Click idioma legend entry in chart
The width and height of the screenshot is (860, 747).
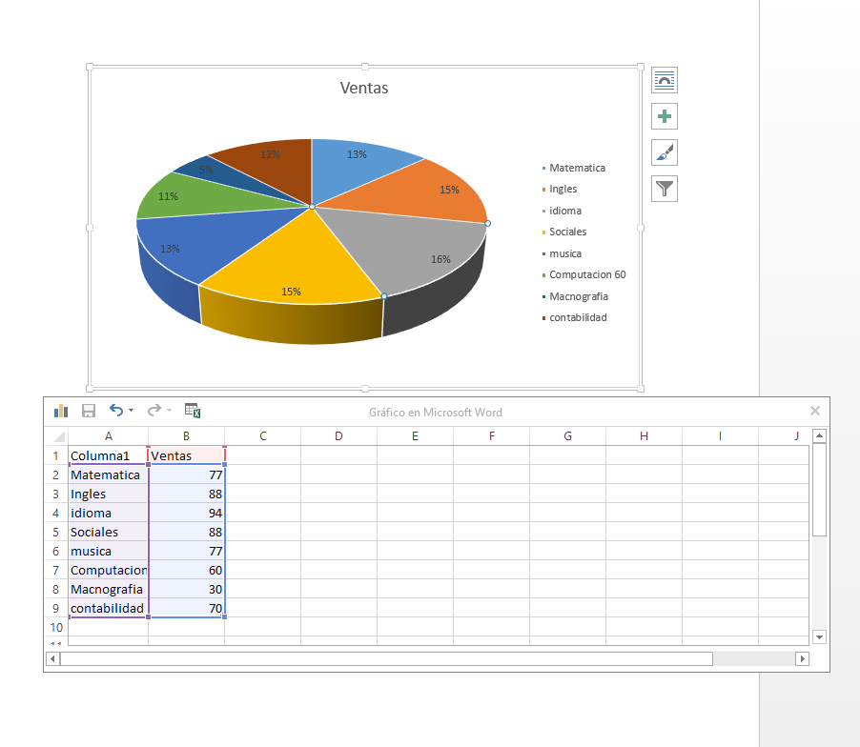click(x=562, y=211)
